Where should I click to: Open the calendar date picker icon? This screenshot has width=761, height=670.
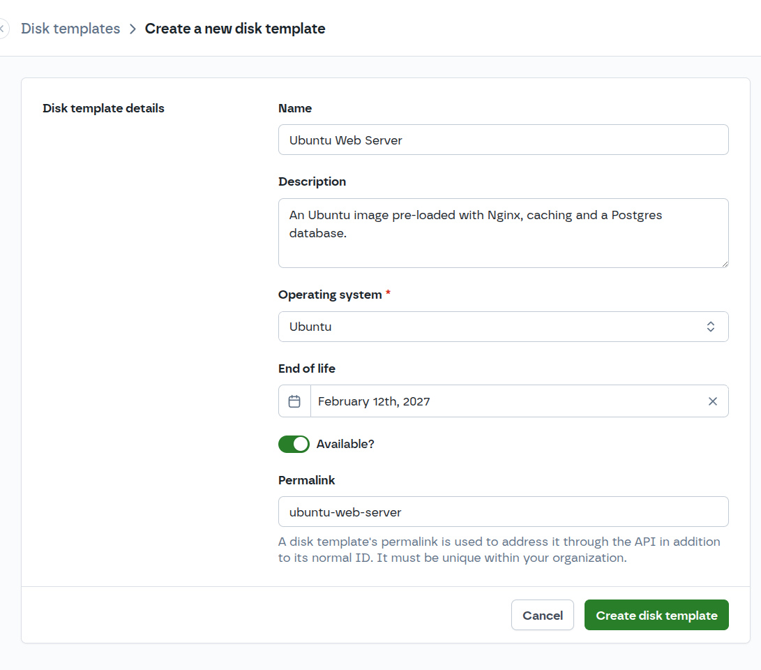pos(294,401)
